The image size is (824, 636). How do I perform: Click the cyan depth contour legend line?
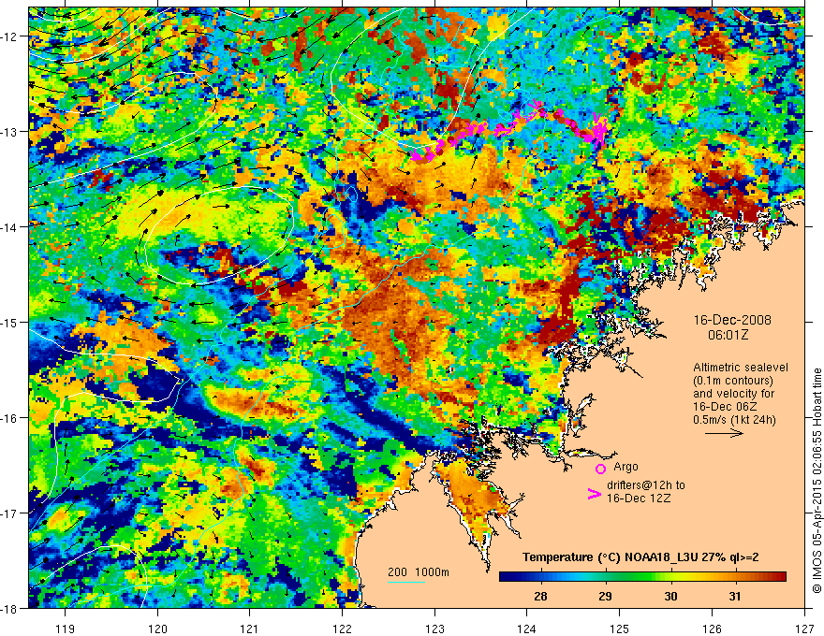pyautogui.click(x=406, y=582)
